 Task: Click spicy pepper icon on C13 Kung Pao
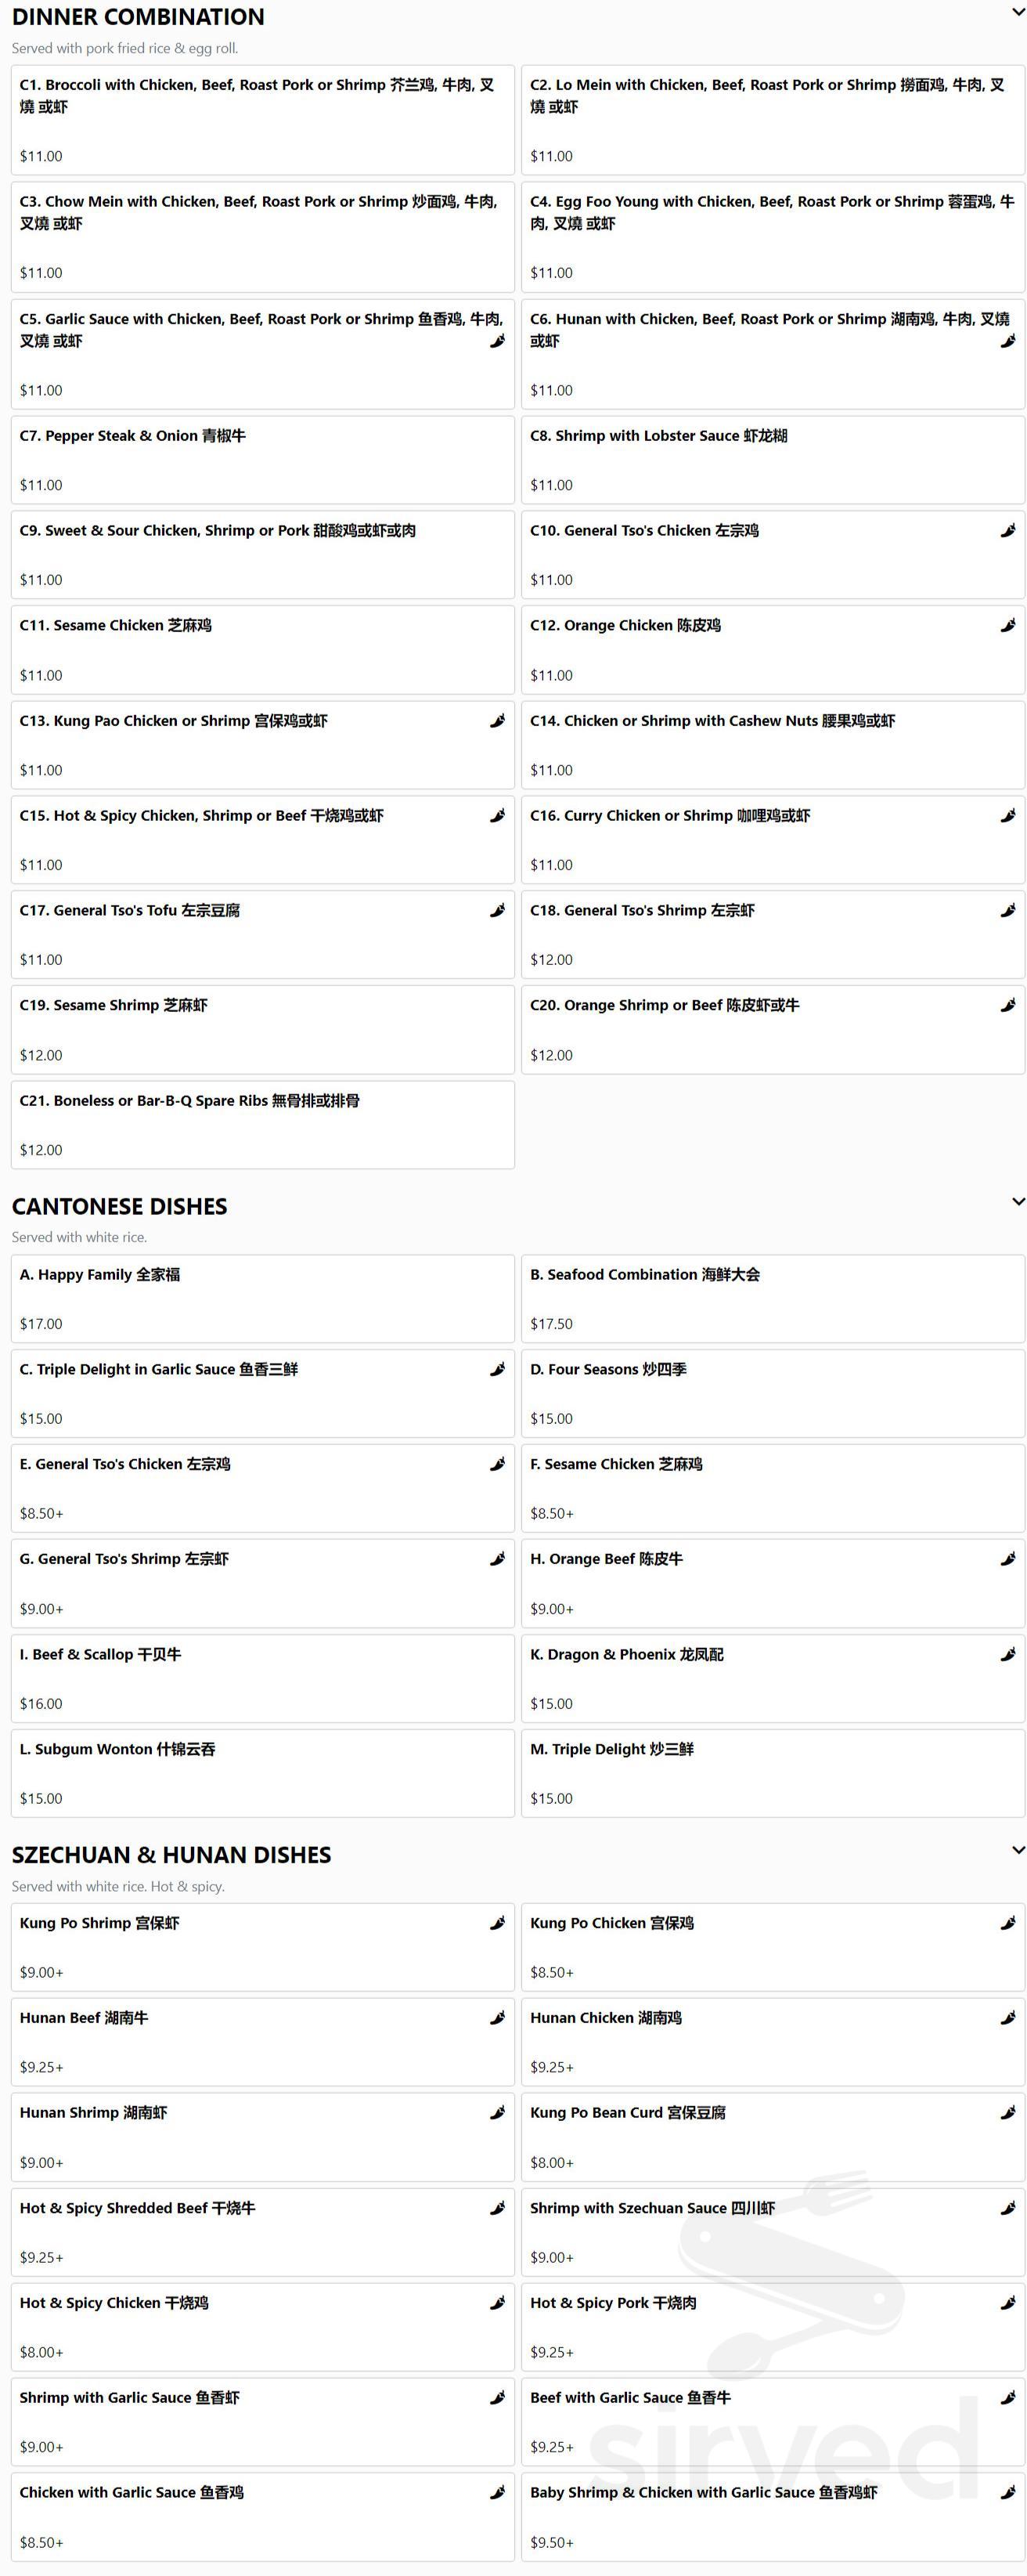tap(496, 721)
